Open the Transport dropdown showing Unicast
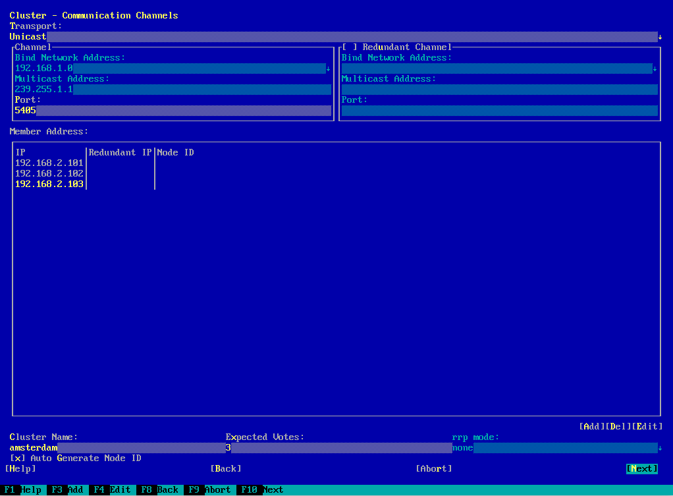Screen dimensions: 673x496 (x=660, y=37)
